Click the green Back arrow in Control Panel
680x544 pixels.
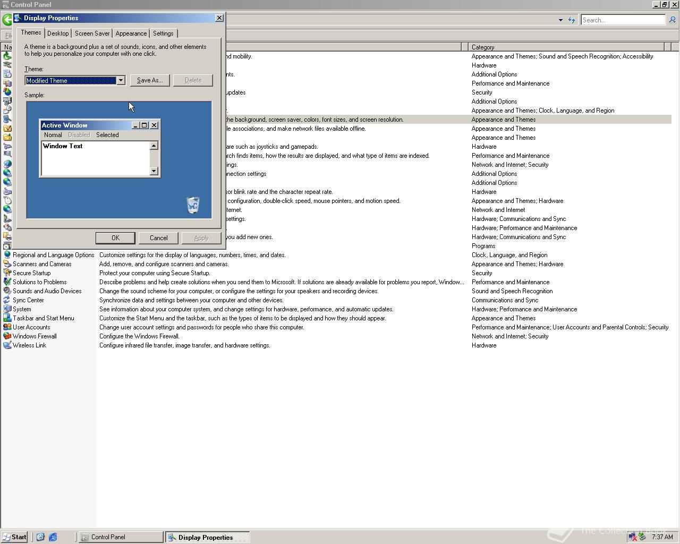(x=6, y=20)
